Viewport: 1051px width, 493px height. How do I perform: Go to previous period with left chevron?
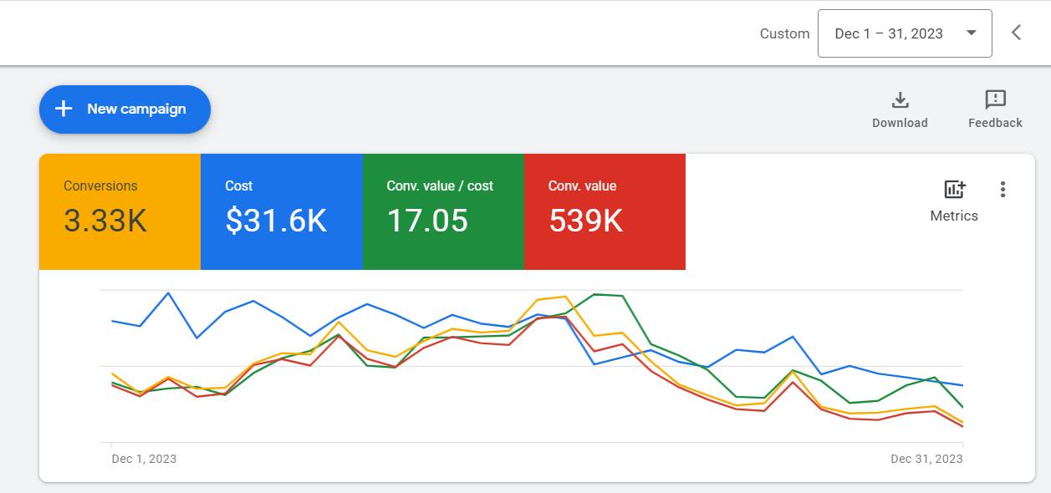[1017, 33]
